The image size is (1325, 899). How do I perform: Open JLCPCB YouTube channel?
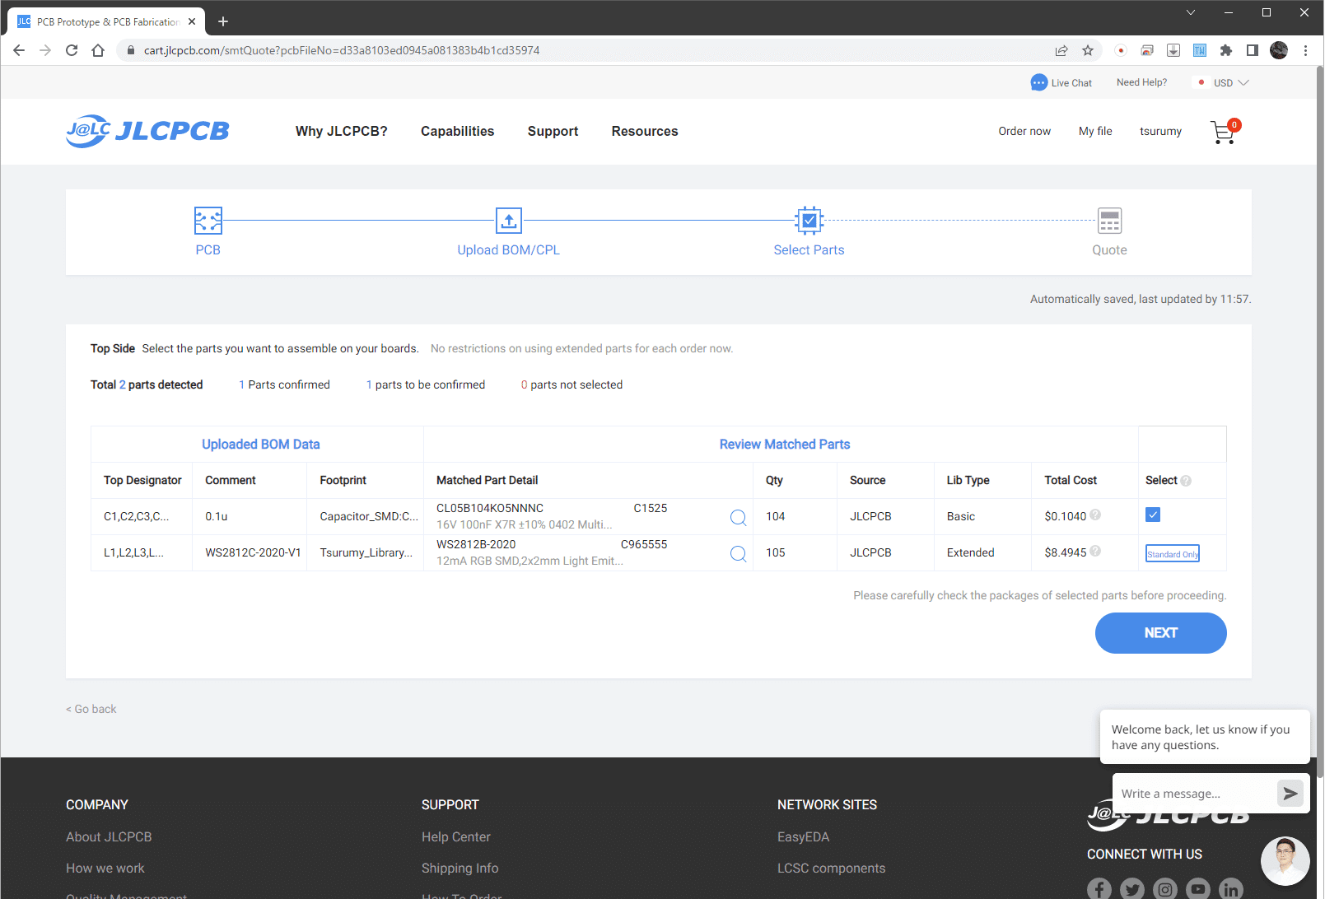(x=1198, y=889)
